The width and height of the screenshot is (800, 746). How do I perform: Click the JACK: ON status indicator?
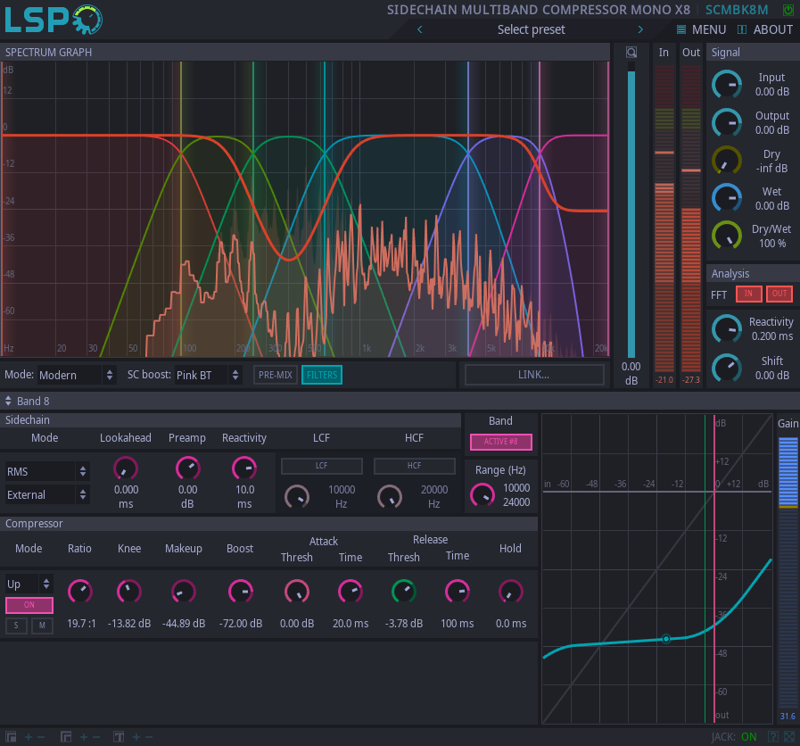click(747, 737)
